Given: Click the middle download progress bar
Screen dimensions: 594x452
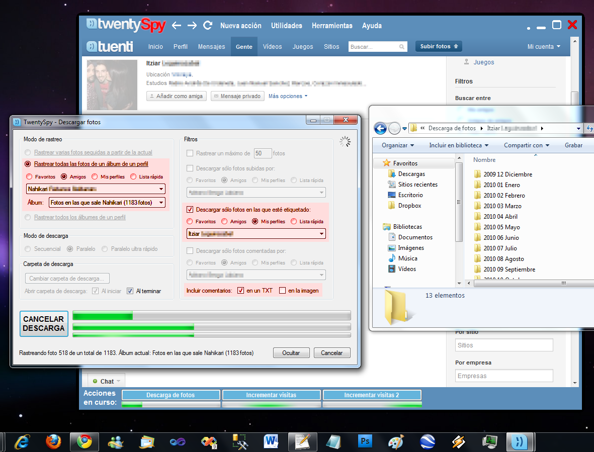Looking at the screenshot, I should coord(211,327).
